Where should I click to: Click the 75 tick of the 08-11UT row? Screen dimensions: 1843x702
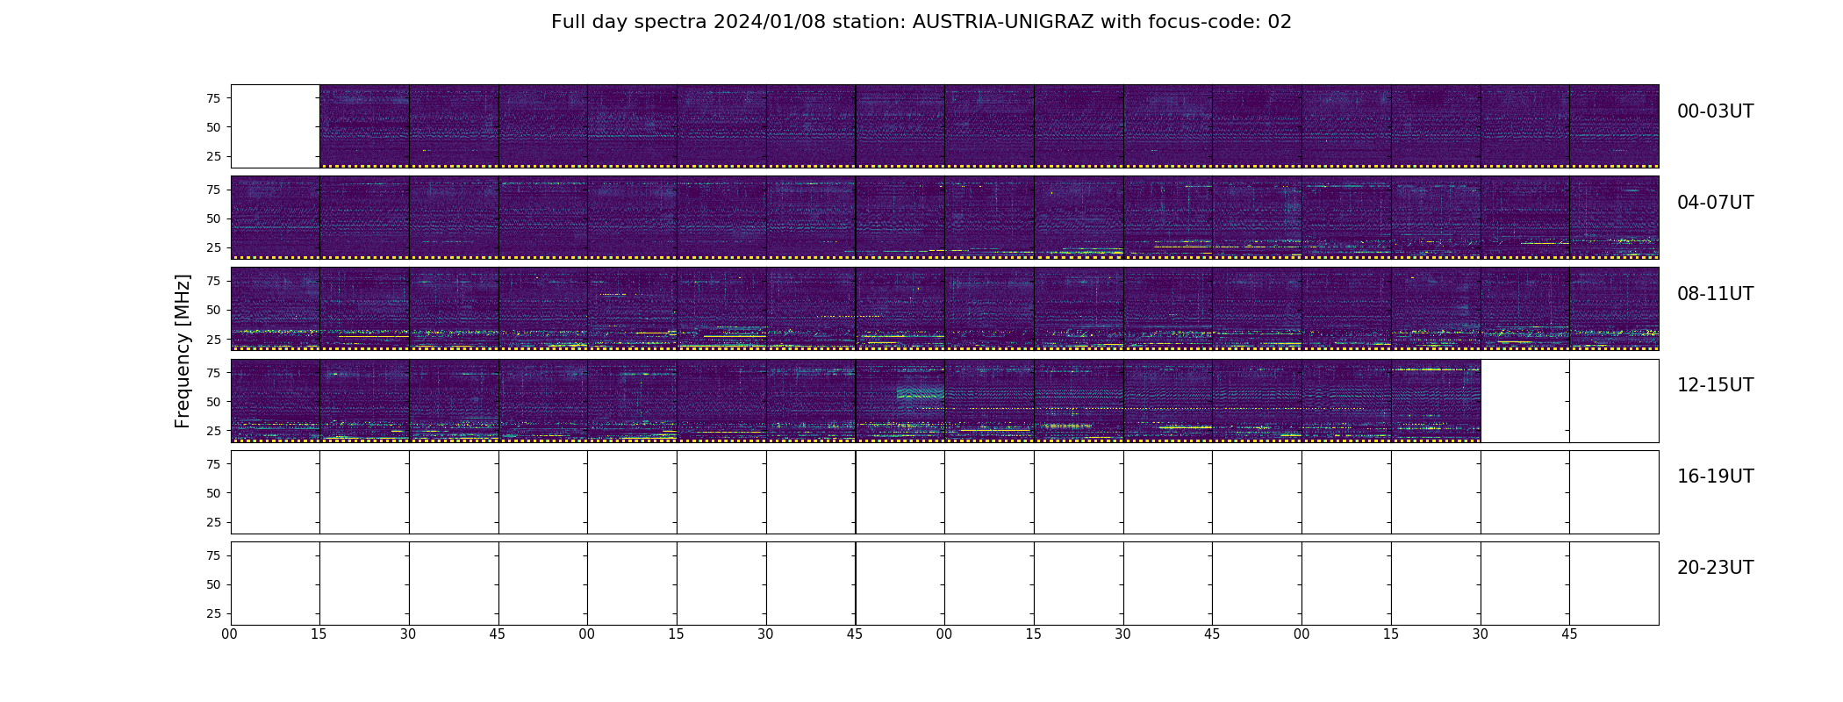tap(213, 281)
